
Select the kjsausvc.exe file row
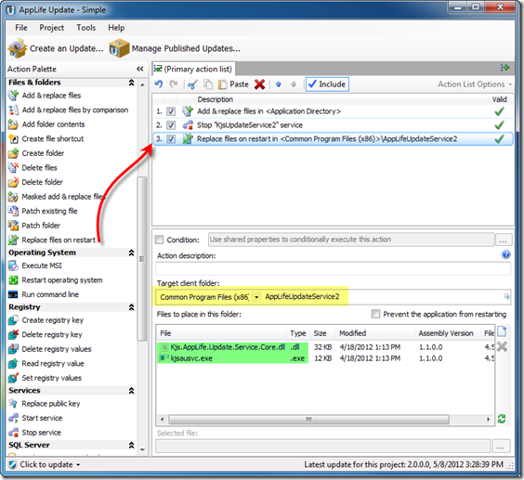325,358
